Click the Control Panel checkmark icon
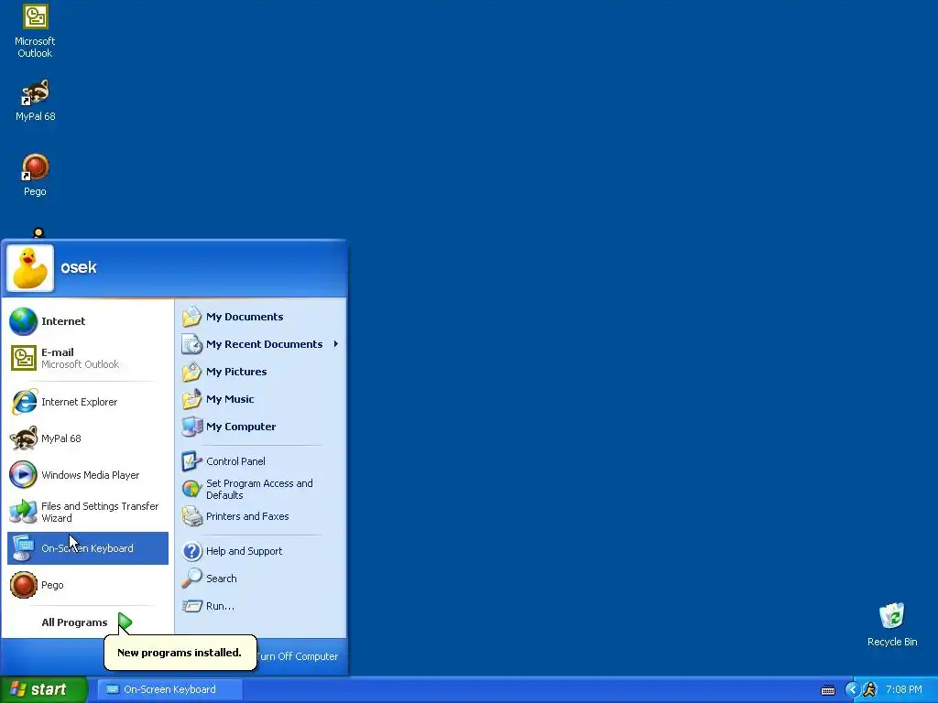Screen dimensions: 938x703 191,461
